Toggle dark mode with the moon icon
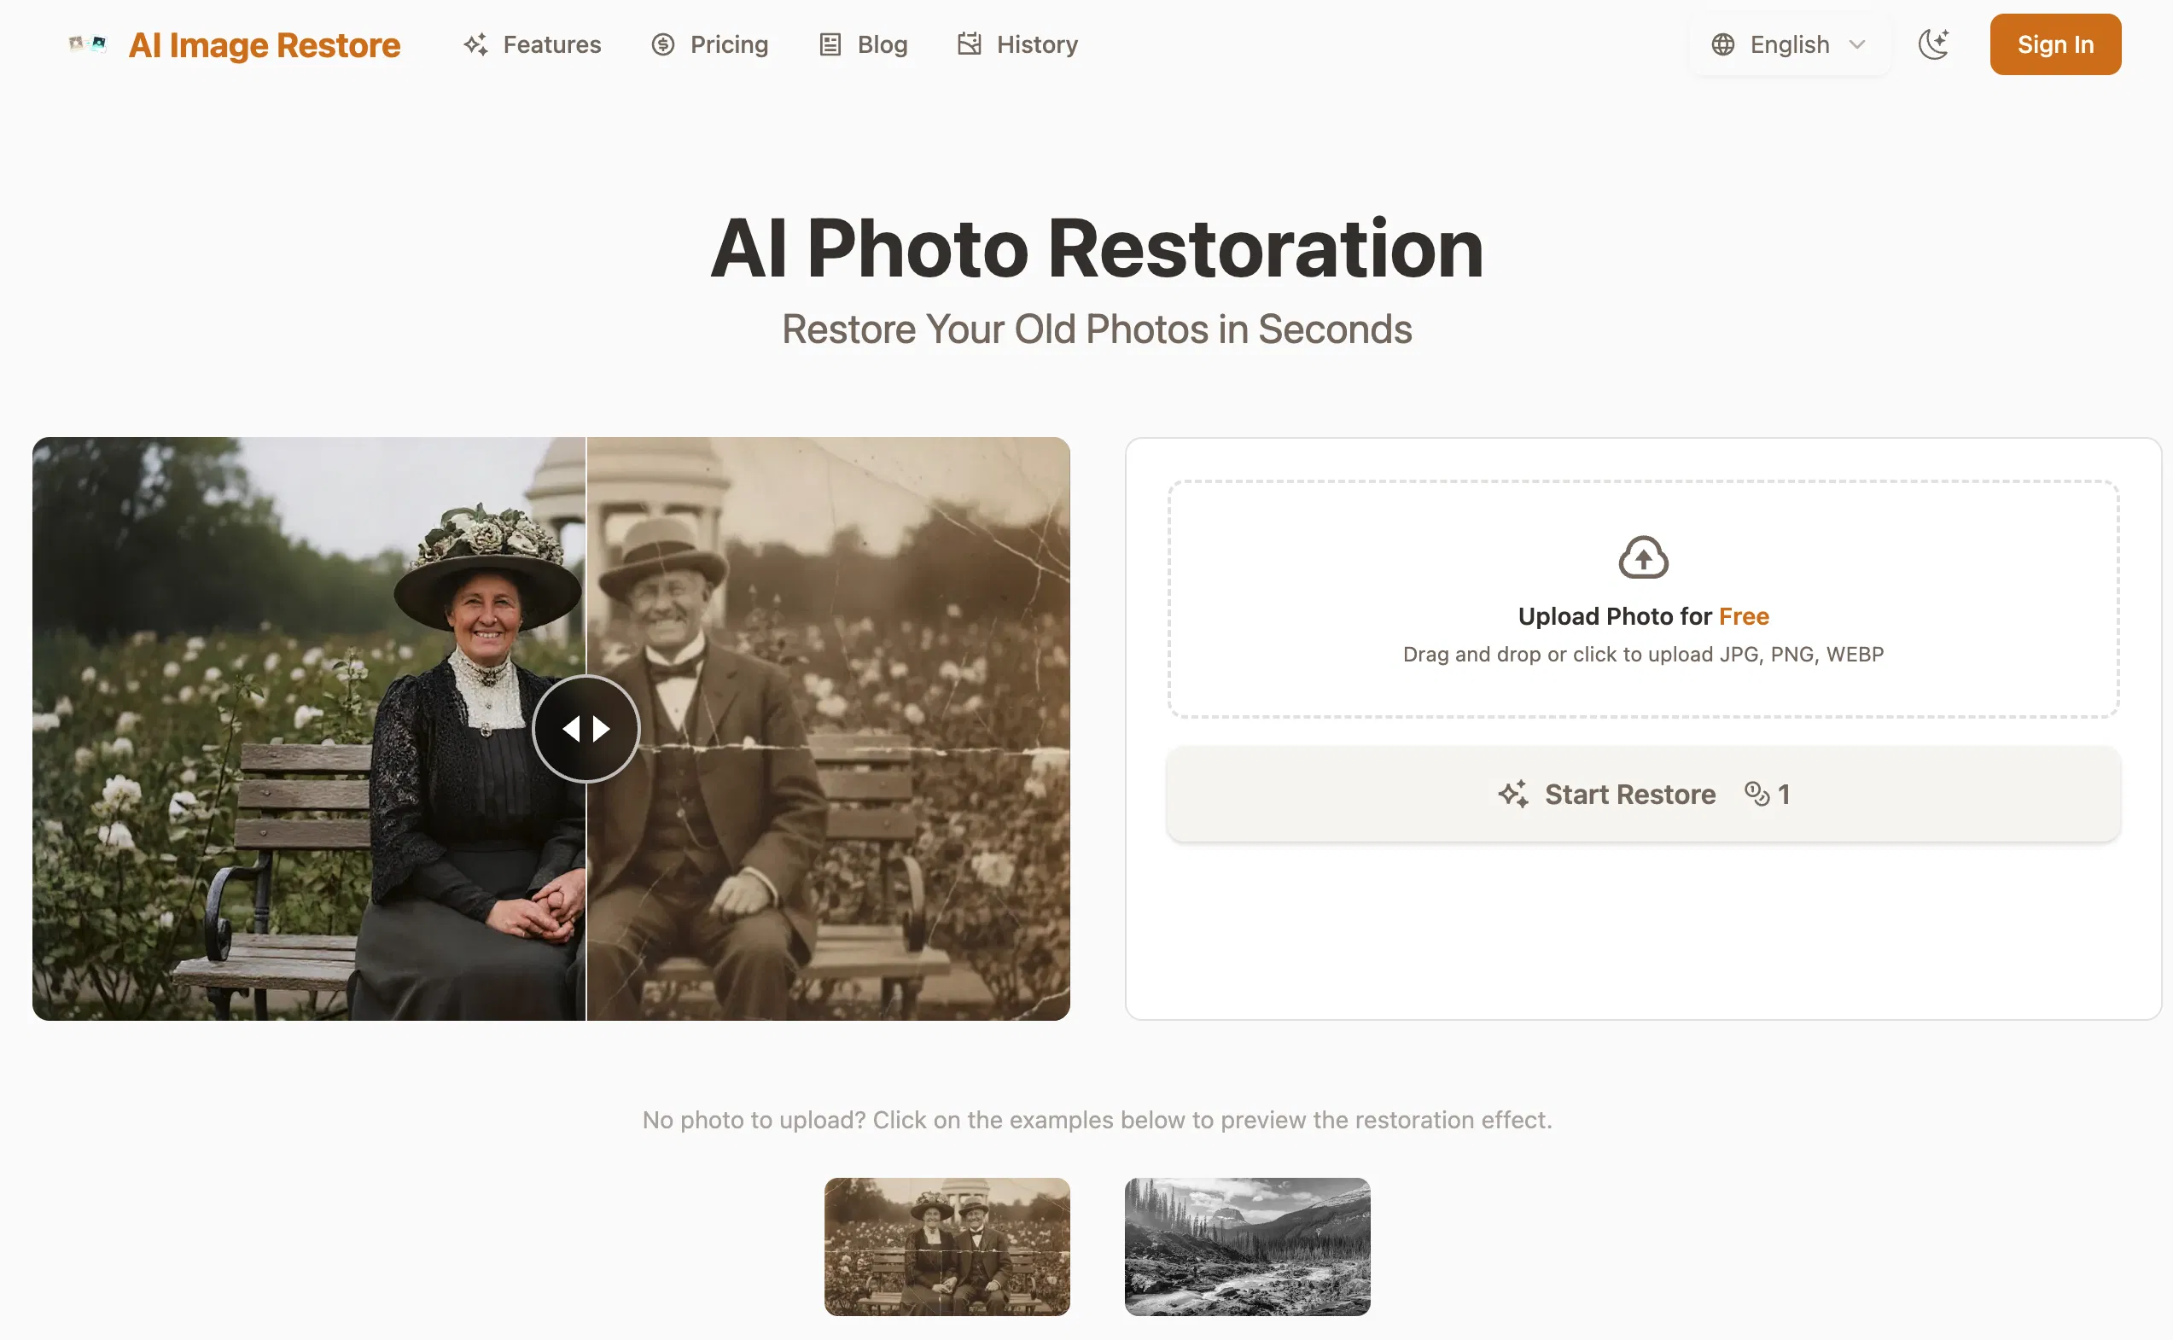 [1934, 44]
